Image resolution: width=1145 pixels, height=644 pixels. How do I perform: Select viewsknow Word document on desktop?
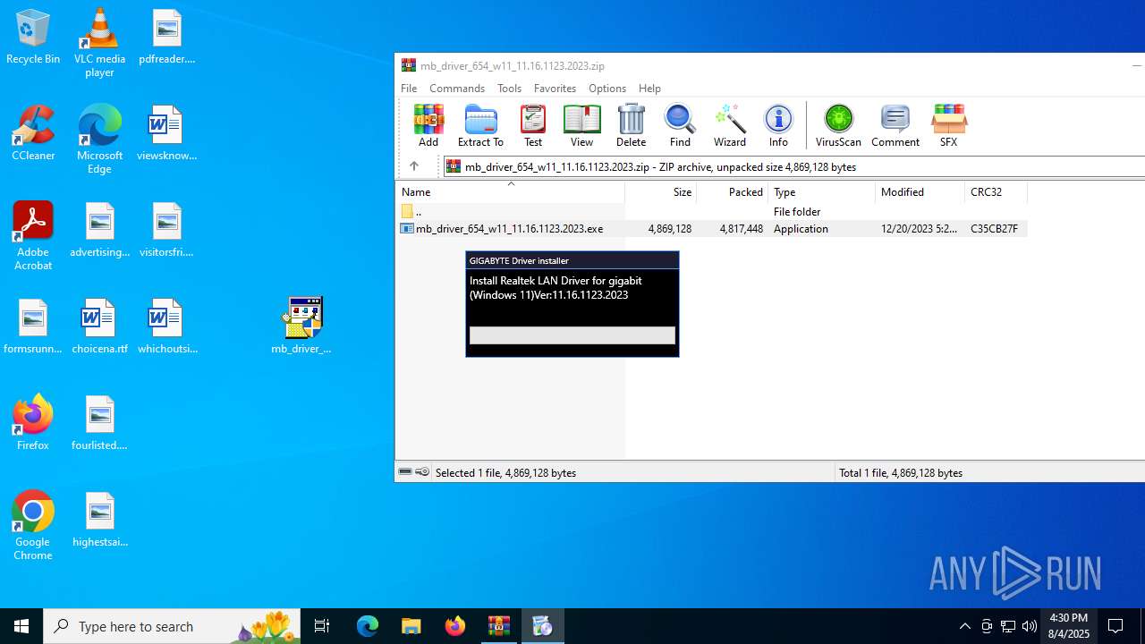(166, 134)
